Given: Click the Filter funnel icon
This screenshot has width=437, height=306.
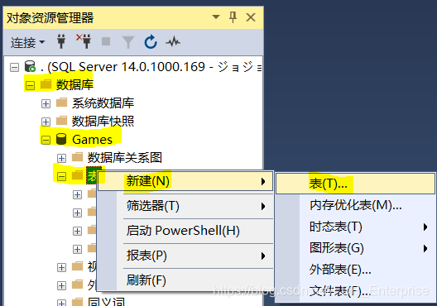Looking at the screenshot, I should 128,42.
